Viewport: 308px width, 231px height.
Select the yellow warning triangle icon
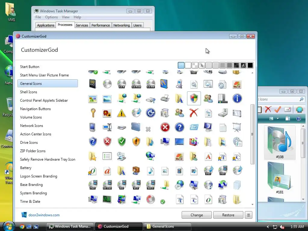(122, 113)
